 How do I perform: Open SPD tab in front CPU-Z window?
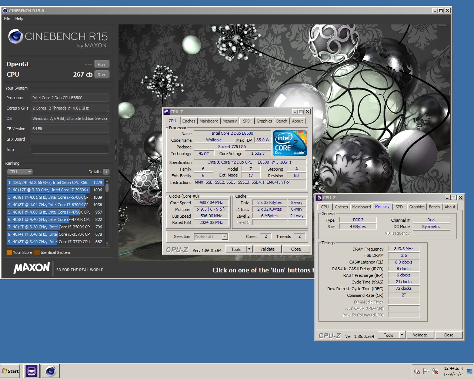247,121
